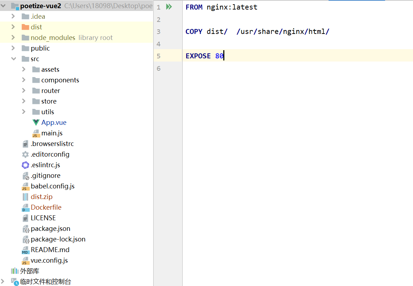Click the Vue icon beside App.vue
Screen dimensions: 413x286
point(36,123)
